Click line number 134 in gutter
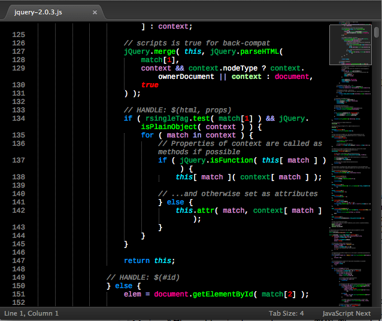 click(19, 118)
